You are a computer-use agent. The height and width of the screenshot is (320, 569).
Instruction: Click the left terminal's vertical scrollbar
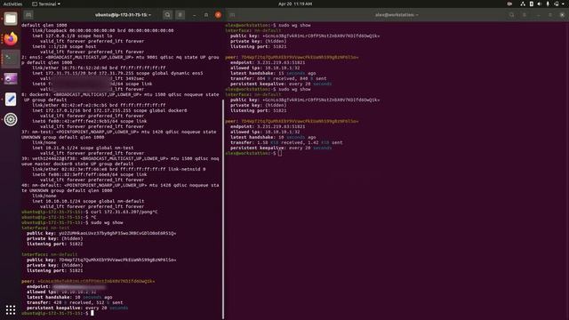tap(223, 209)
